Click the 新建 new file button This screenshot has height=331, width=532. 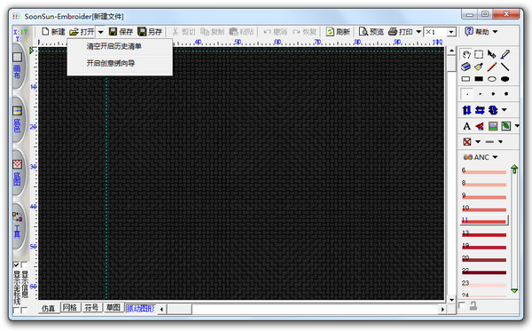(53, 32)
